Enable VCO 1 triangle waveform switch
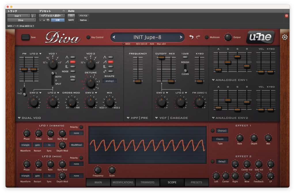 coord(73,57)
